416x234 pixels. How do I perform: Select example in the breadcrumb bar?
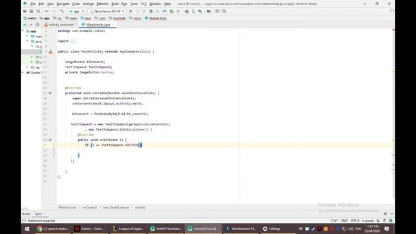click(x=117, y=18)
